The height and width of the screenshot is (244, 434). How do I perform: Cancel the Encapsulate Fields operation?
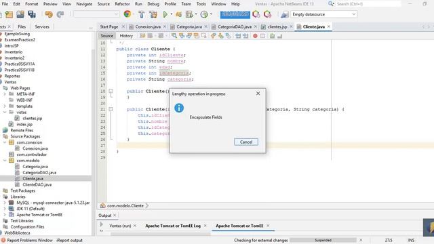(x=246, y=142)
